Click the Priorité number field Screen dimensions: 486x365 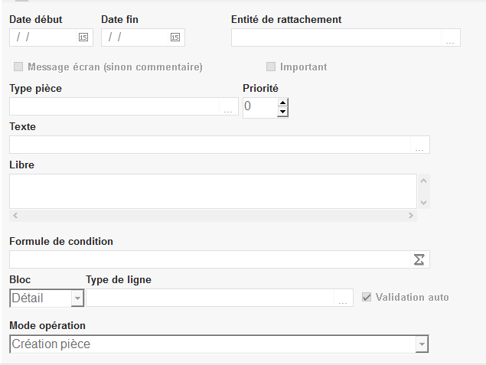[x=259, y=107]
